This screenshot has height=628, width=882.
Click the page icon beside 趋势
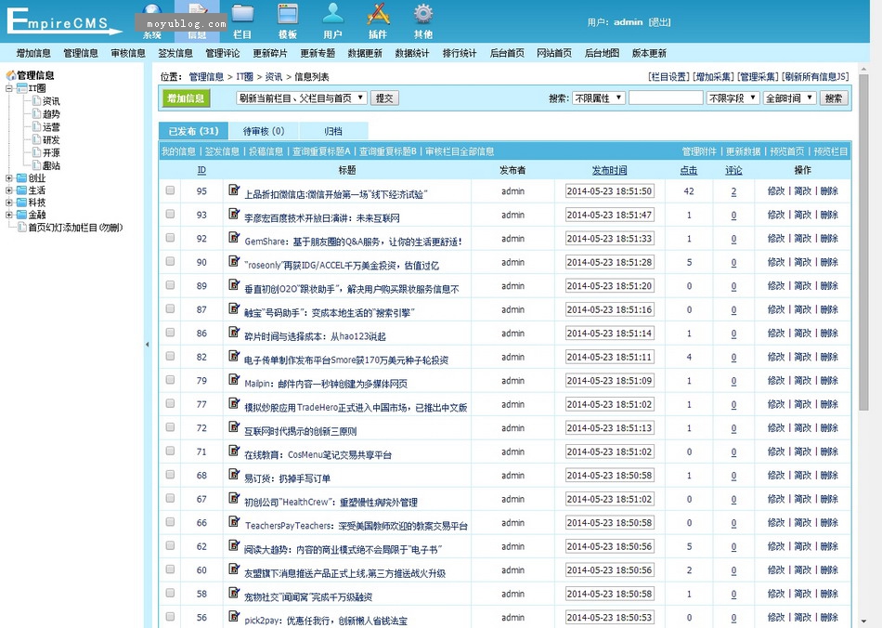36,113
